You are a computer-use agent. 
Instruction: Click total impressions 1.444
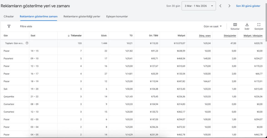point(104,43)
